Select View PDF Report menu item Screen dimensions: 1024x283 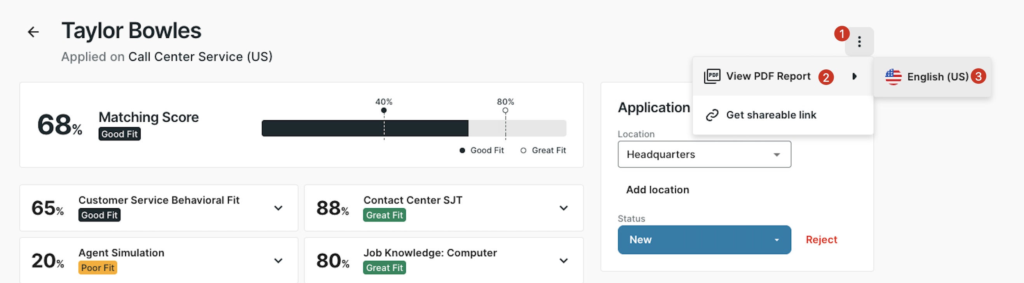[768, 76]
